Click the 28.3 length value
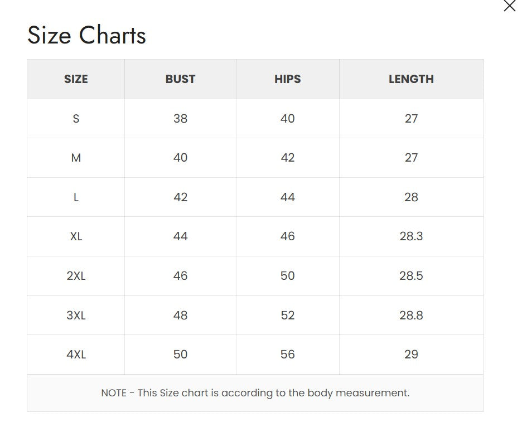Screen dimensions: 522x427 411,236
